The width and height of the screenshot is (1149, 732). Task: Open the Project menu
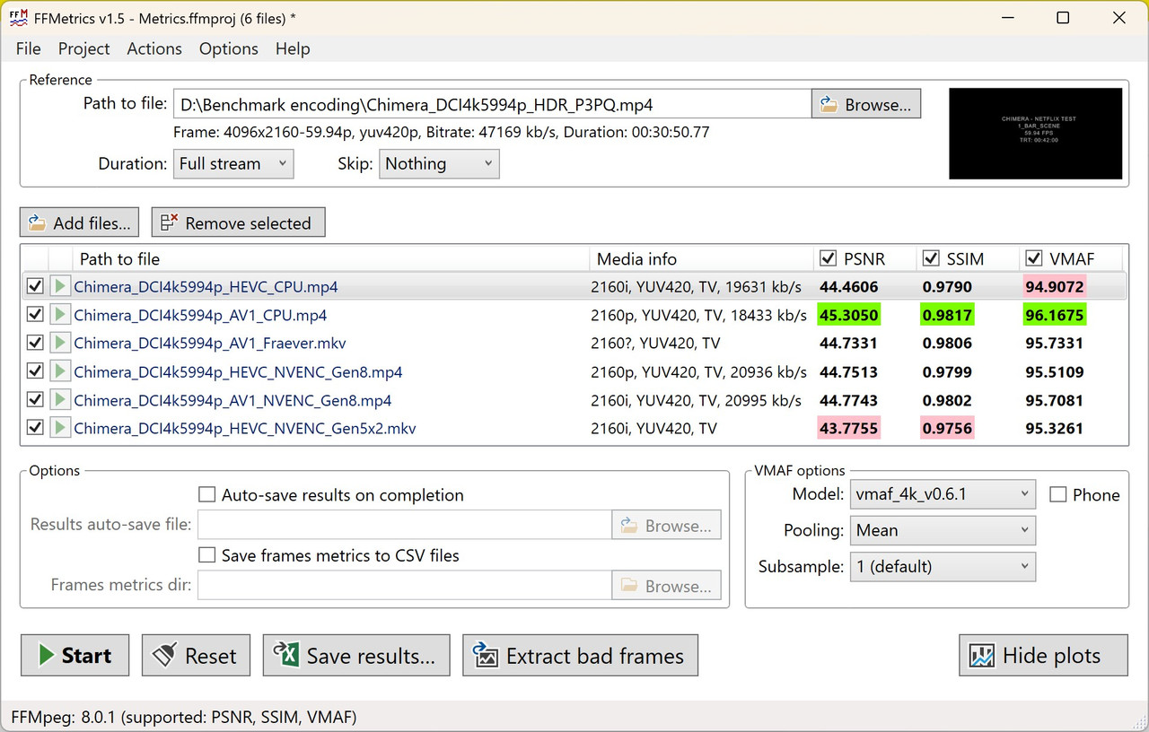pyautogui.click(x=83, y=48)
